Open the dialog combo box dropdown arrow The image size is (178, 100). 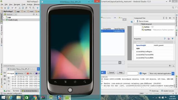120,62
